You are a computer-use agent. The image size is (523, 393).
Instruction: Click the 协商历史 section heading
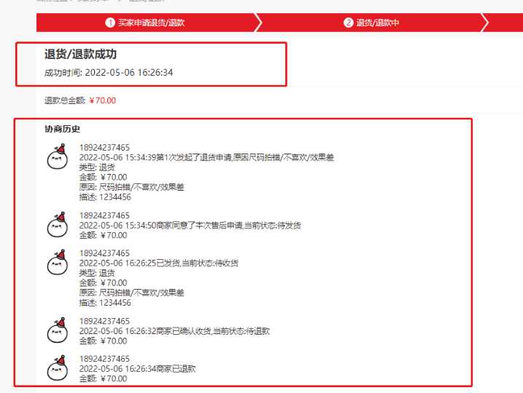coord(62,130)
